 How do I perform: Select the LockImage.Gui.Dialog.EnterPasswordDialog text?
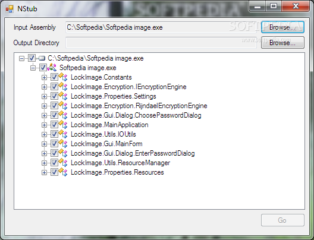133,153
